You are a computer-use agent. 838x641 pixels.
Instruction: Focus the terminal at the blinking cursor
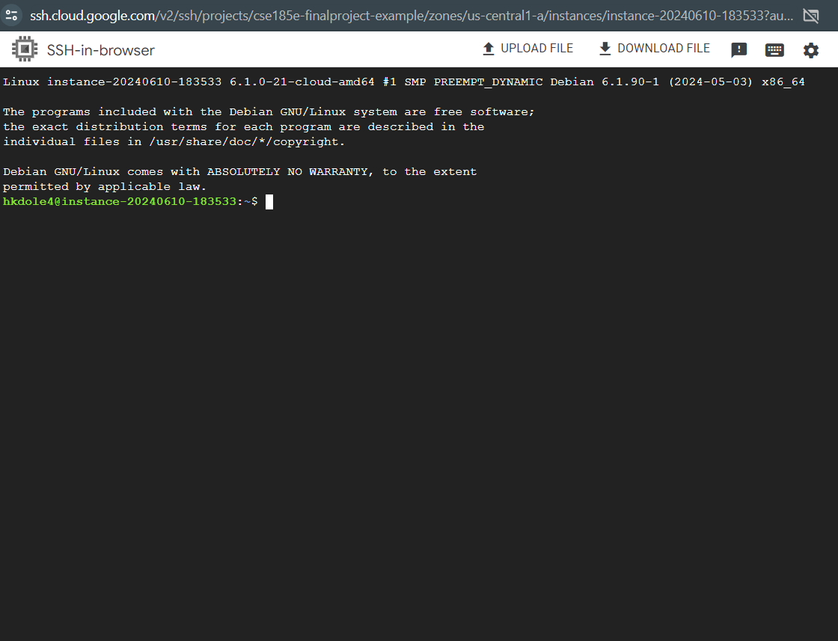pos(269,202)
